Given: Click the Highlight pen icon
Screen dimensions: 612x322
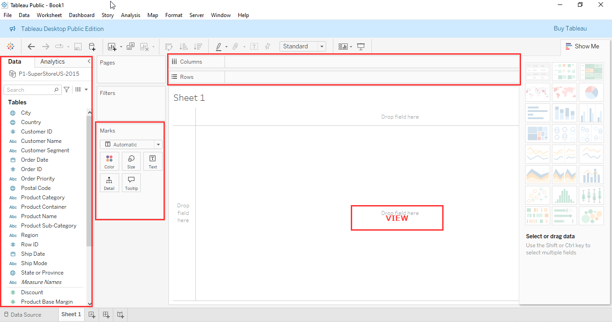Looking at the screenshot, I should (219, 46).
